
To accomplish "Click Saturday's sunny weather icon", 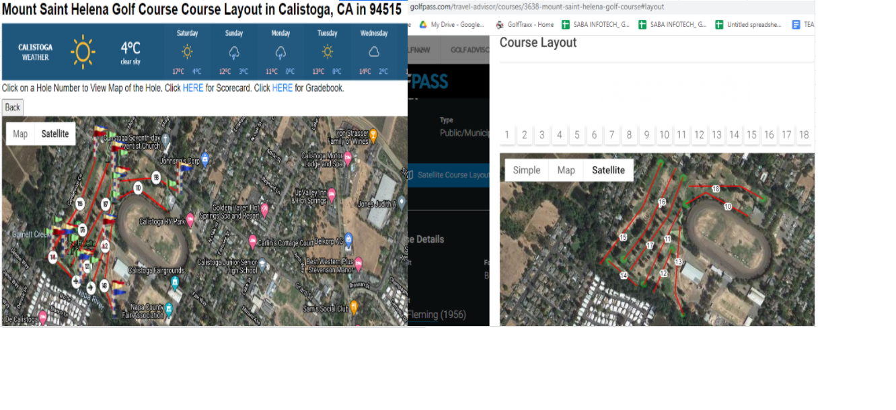I will point(187,52).
